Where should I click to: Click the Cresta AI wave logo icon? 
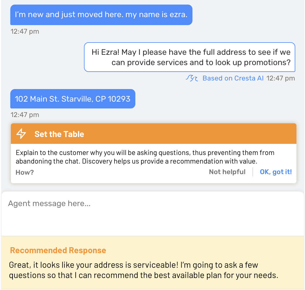pos(192,78)
